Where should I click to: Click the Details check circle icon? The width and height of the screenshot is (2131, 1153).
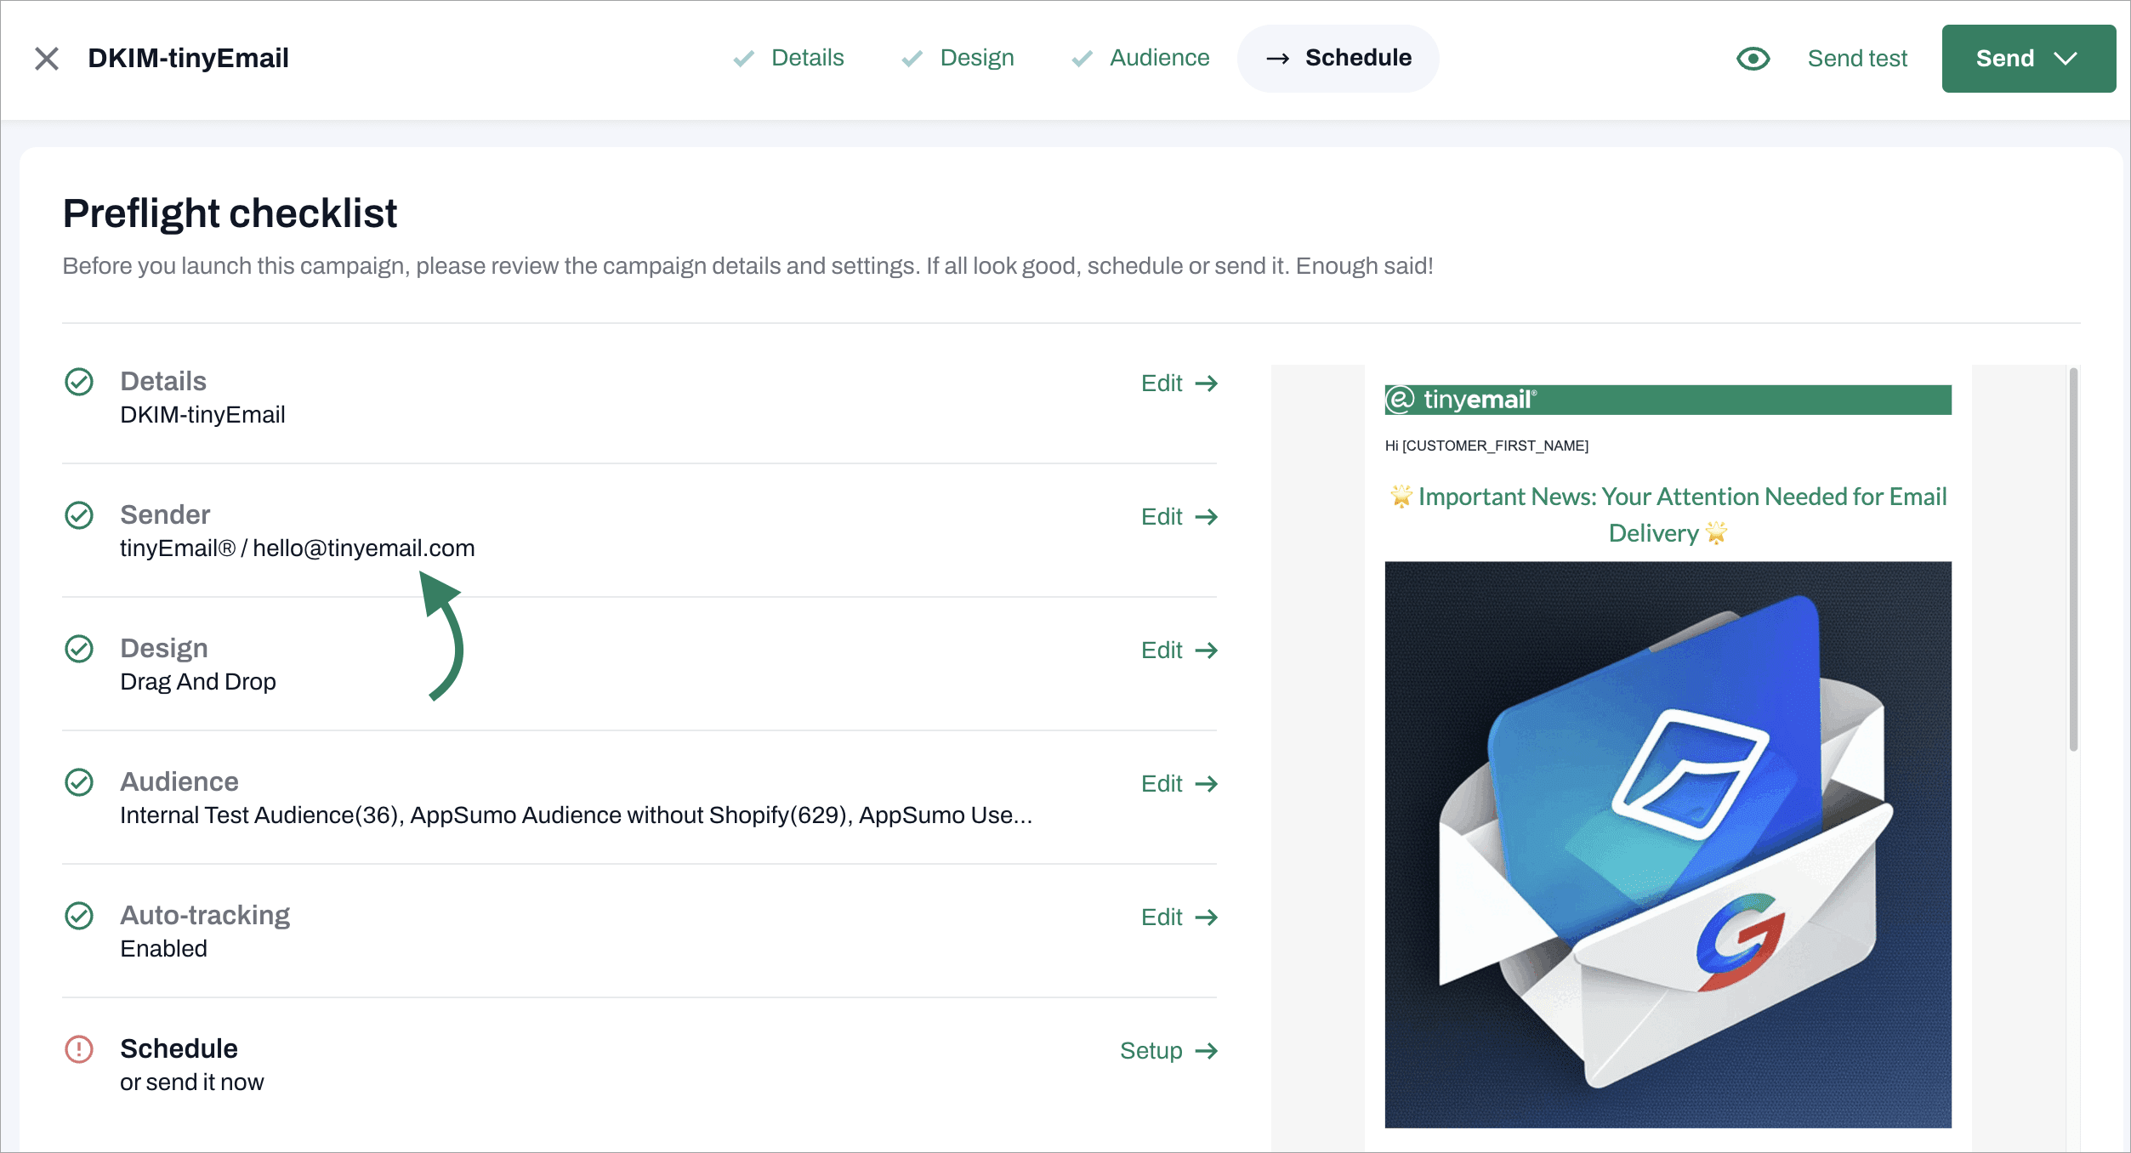[x=79, y=382]
